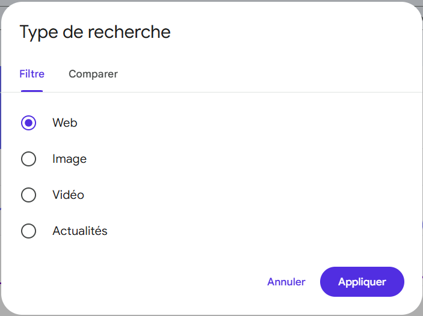Enable the Actualités radio option
This screenshot has height=316, width=423.
point(28,231)
